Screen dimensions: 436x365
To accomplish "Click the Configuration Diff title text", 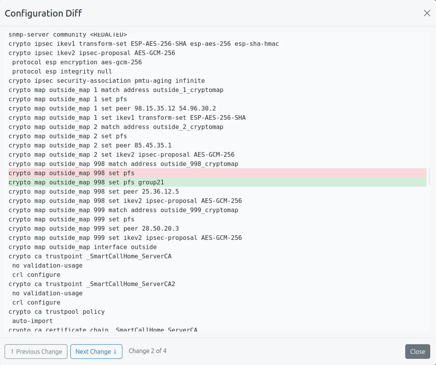I will point(43,13).
